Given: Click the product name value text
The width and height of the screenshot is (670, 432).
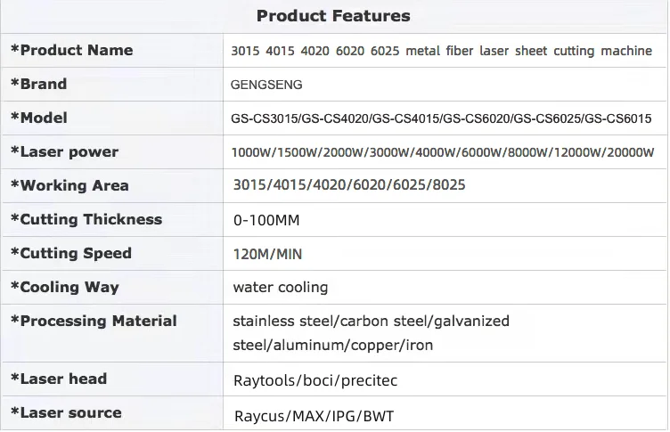Looking at the screenshot, I should pyautogui.click(x=441, y=52).
